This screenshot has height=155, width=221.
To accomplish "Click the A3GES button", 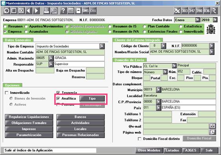I will [191, 150].
